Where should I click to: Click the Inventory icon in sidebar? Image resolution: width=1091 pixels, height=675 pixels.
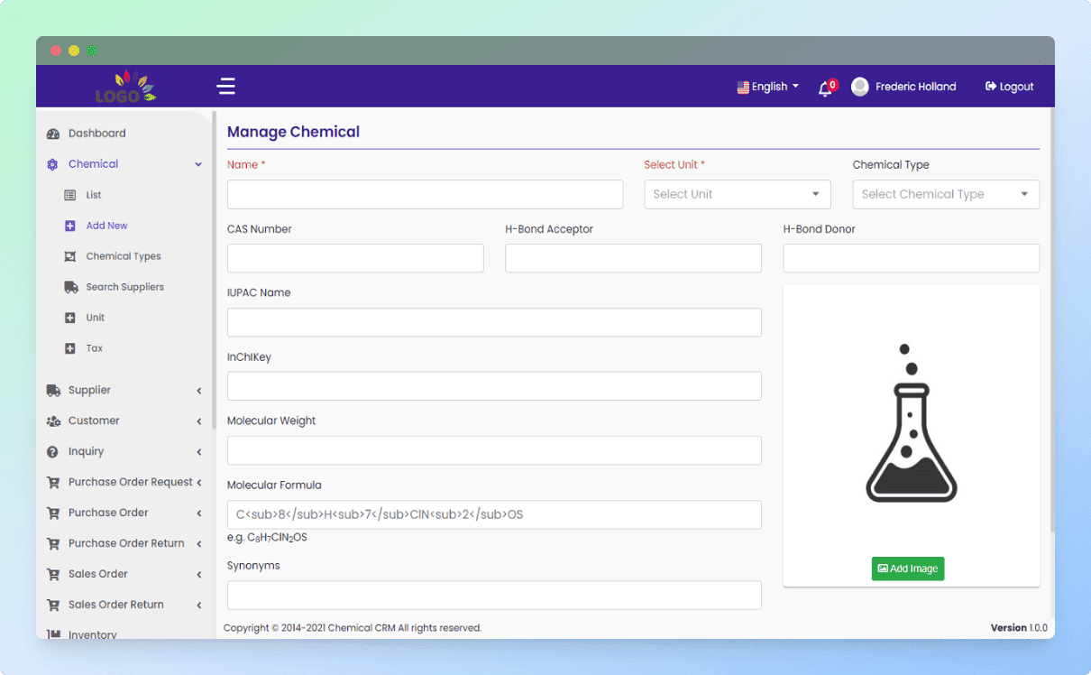(53, 634)
